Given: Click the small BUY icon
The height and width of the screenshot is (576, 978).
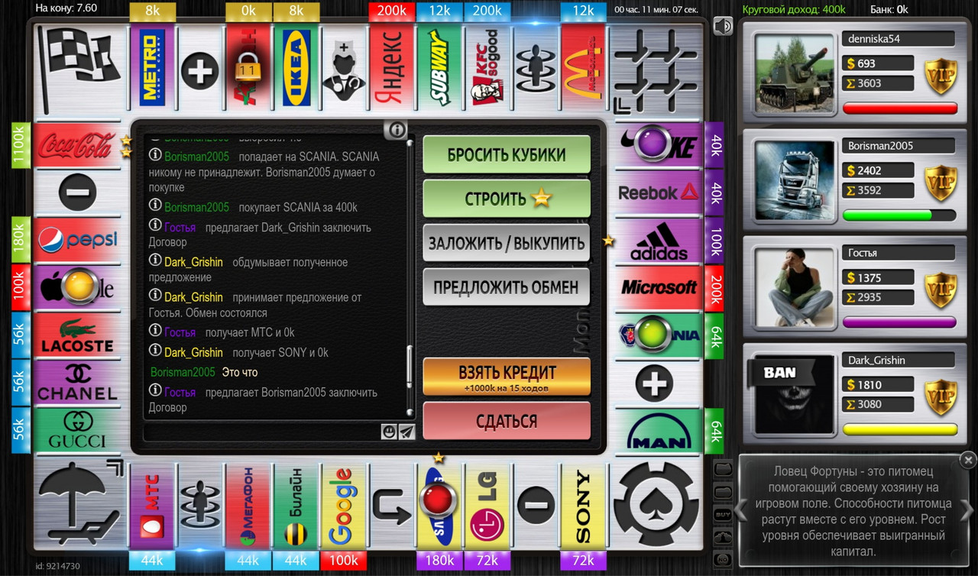Looking at the screenshot, I should point(723,514).
